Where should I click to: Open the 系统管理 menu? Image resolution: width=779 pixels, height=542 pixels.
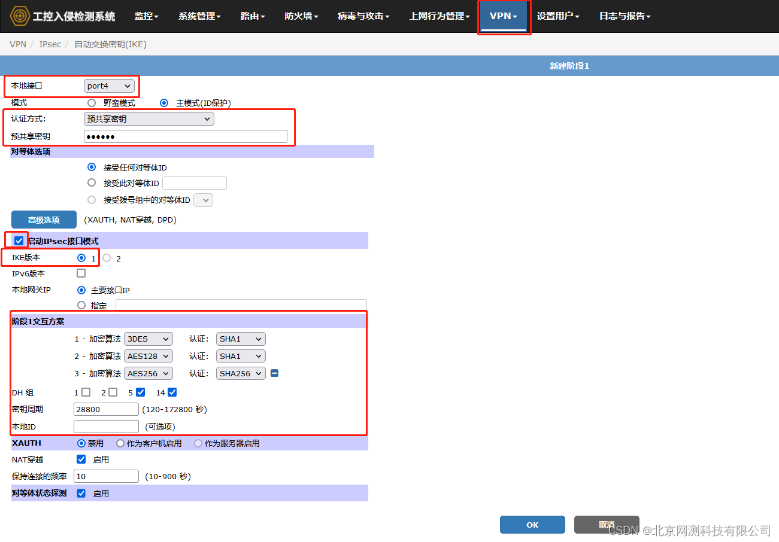click(199, 16)
